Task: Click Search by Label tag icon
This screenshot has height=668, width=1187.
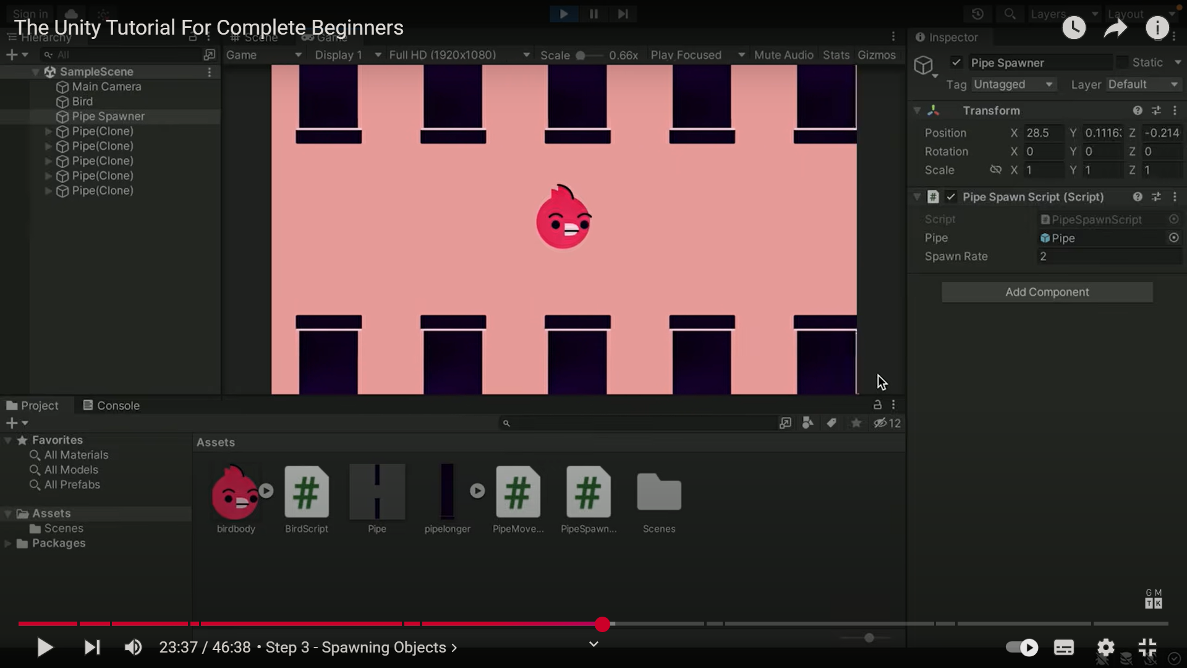Action: (832, 423)
